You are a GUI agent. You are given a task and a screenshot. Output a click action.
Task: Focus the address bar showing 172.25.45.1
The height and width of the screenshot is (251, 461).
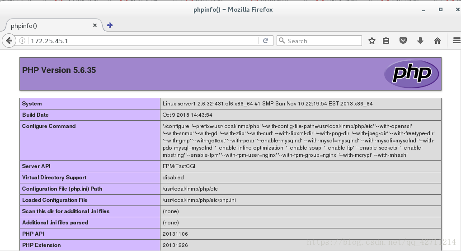click(142, 41)
